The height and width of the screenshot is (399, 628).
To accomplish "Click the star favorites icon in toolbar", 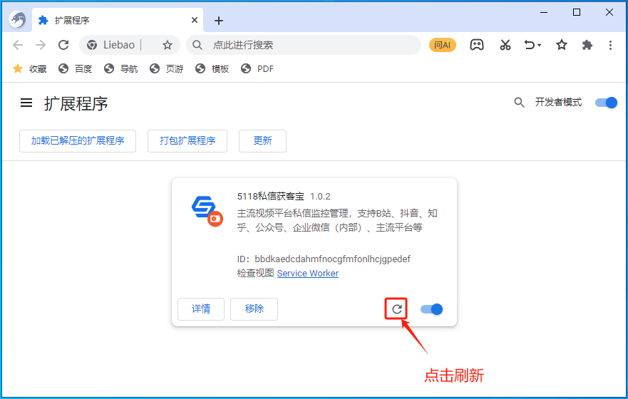I will click(561, 45).
